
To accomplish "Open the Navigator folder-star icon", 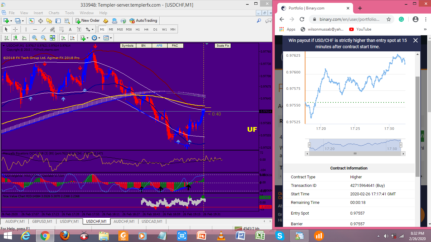I will coord(49,21).
